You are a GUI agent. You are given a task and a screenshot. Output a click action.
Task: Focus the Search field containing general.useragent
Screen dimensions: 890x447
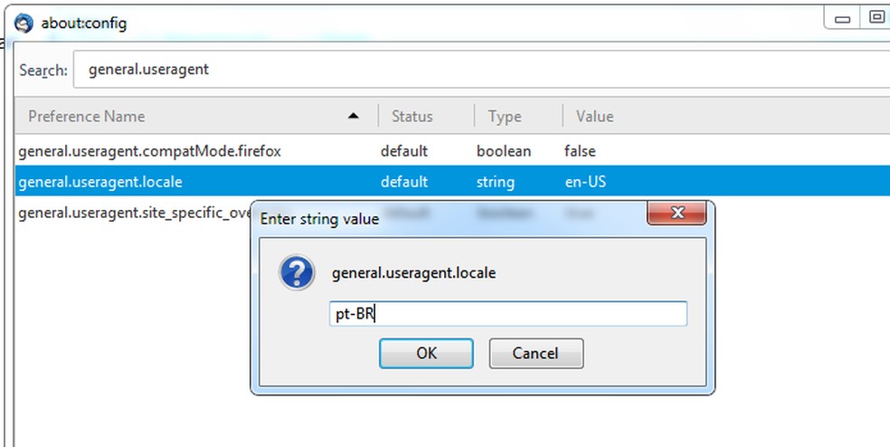coord(479,70)
